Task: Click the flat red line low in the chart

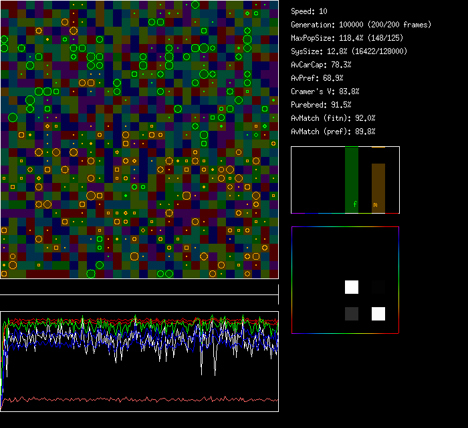Action: (134, 400)
